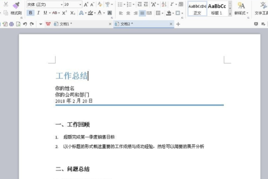Increase font size with A+ button
The image size is (268, 179).
click(x=86, y=4)
